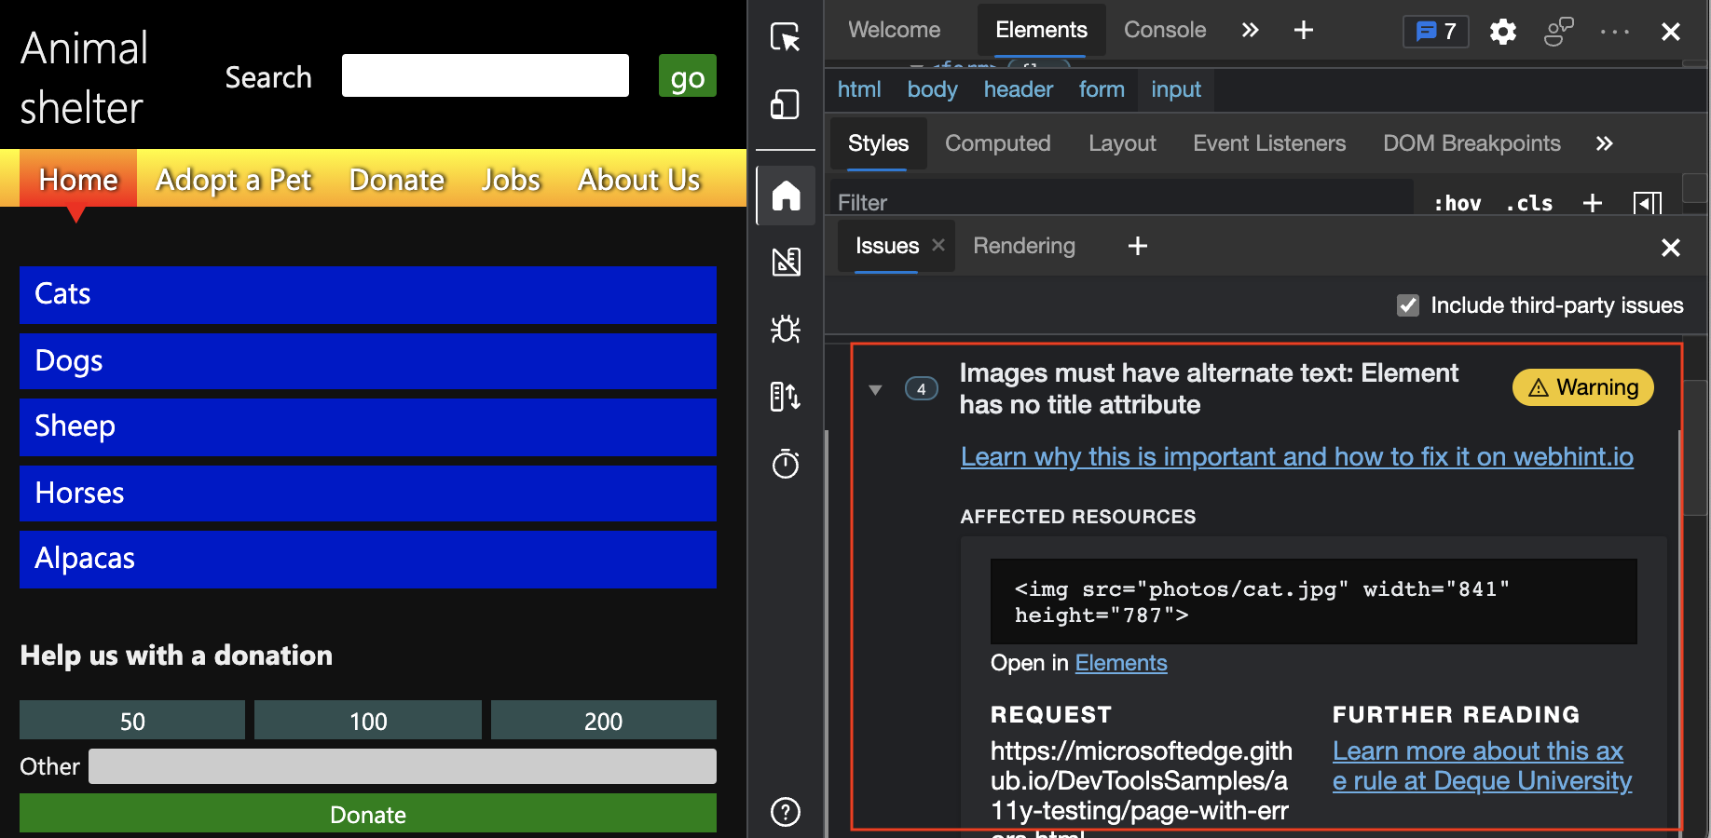The image size is (1711, 838).
Task: Uncheck Include third-party issues
Action: [1407, 305]
